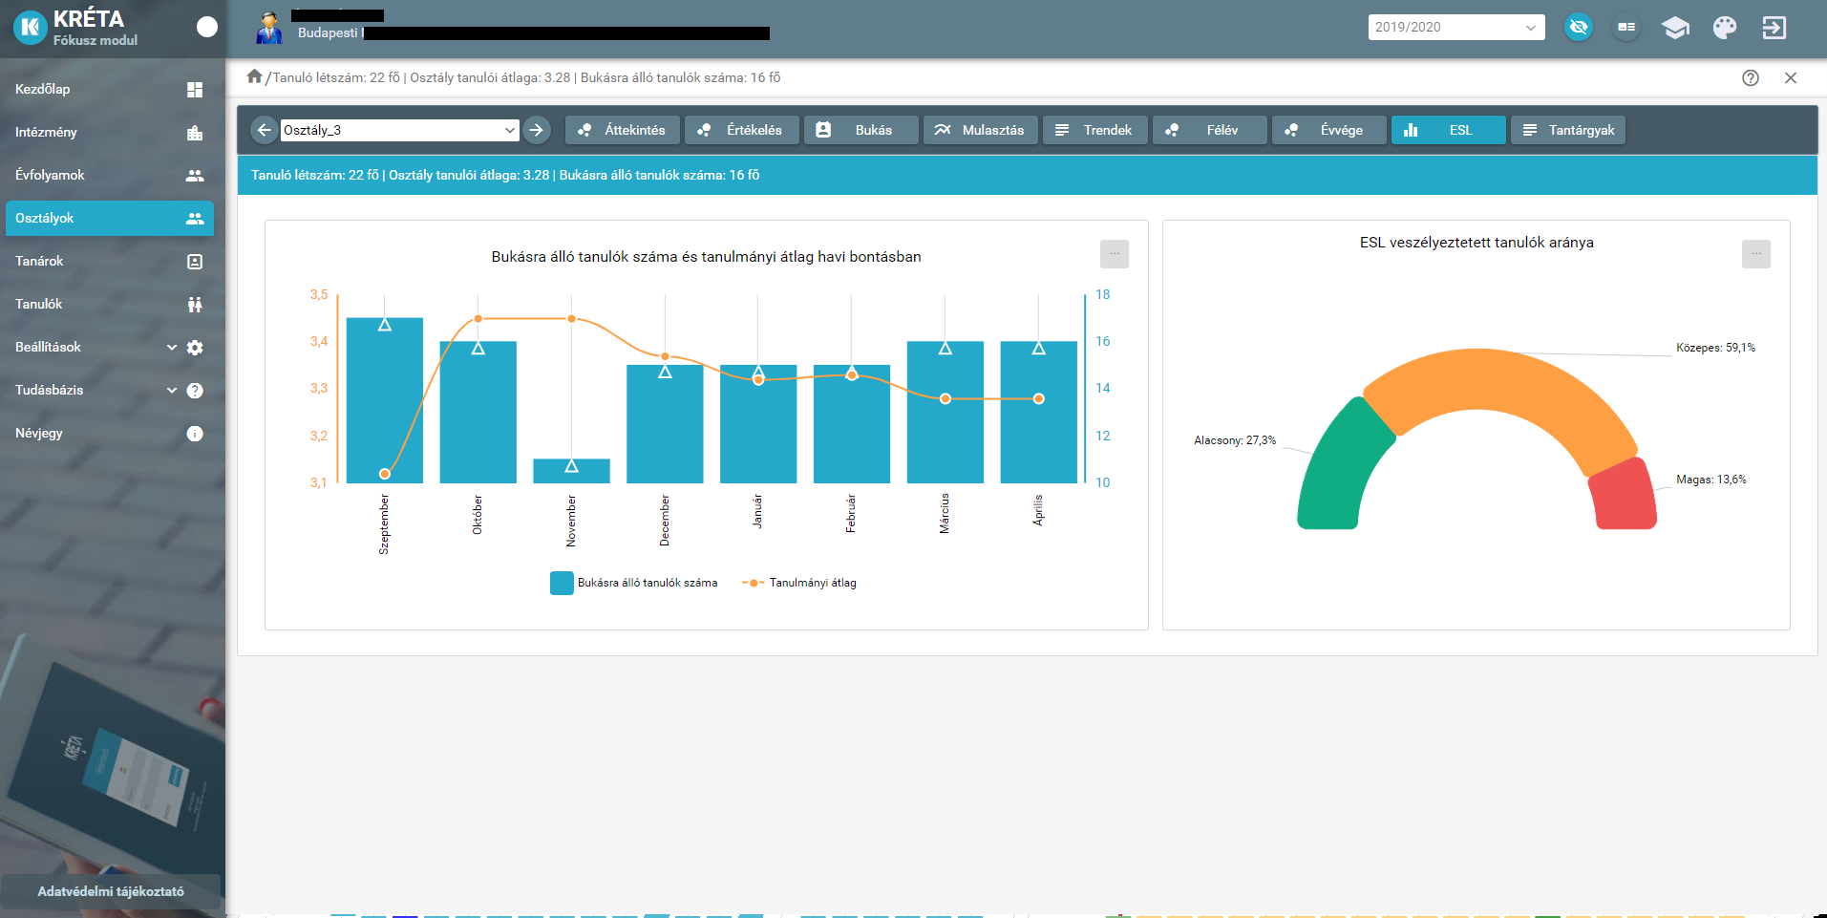Open the Osztály_3 class dropdown
This screenshot has height=918, width=1827.
pos(399,130)
